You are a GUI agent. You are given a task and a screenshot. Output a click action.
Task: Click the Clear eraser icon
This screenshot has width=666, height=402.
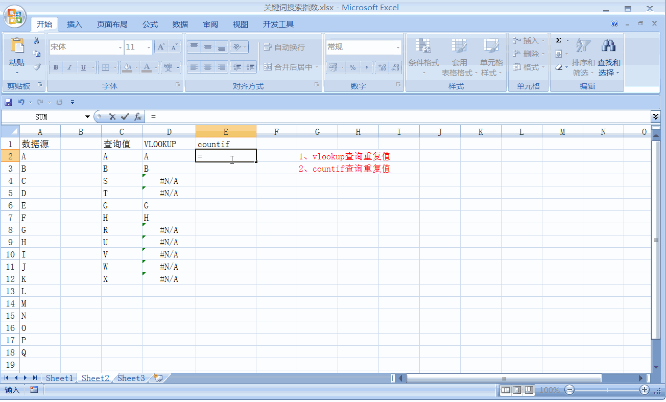[x=559, y=67]
